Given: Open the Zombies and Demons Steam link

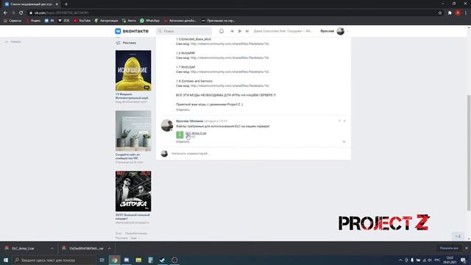Looking at the screenshot, I should point(230,85).
